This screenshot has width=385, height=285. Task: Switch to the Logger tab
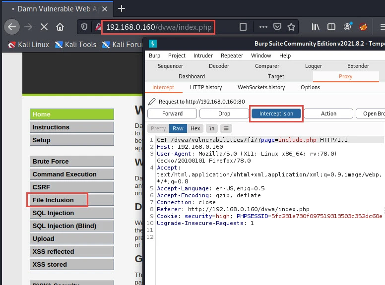tap(314, 66)
